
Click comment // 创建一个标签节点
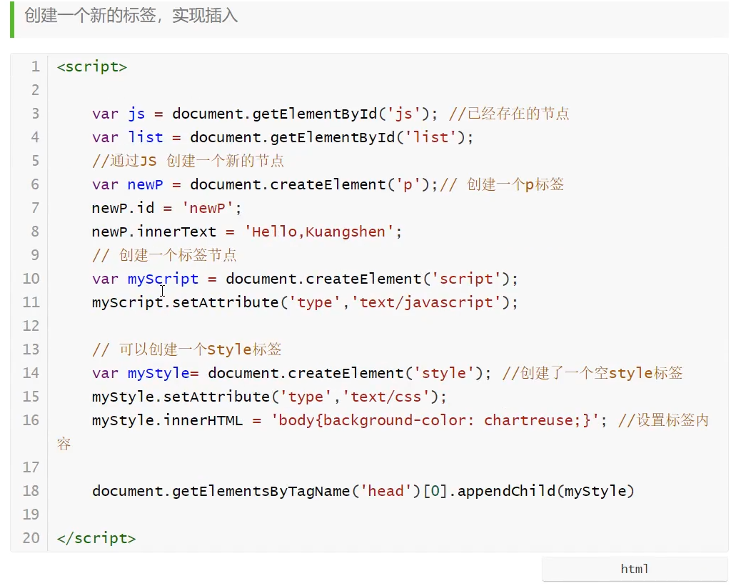[164, 255]
